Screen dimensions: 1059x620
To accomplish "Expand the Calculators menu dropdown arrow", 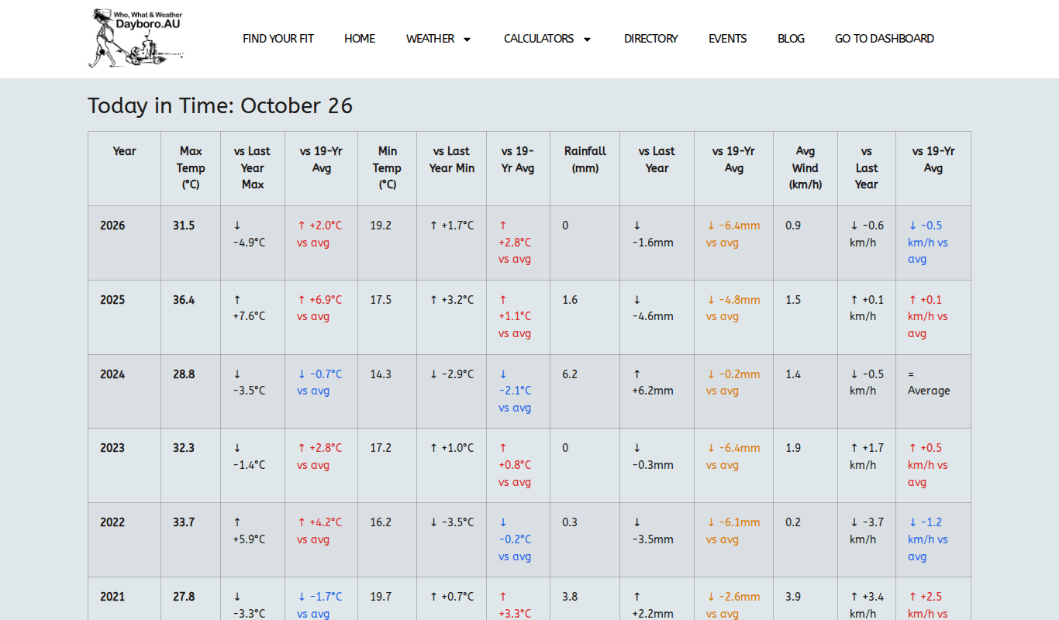I will coord(587,40).
